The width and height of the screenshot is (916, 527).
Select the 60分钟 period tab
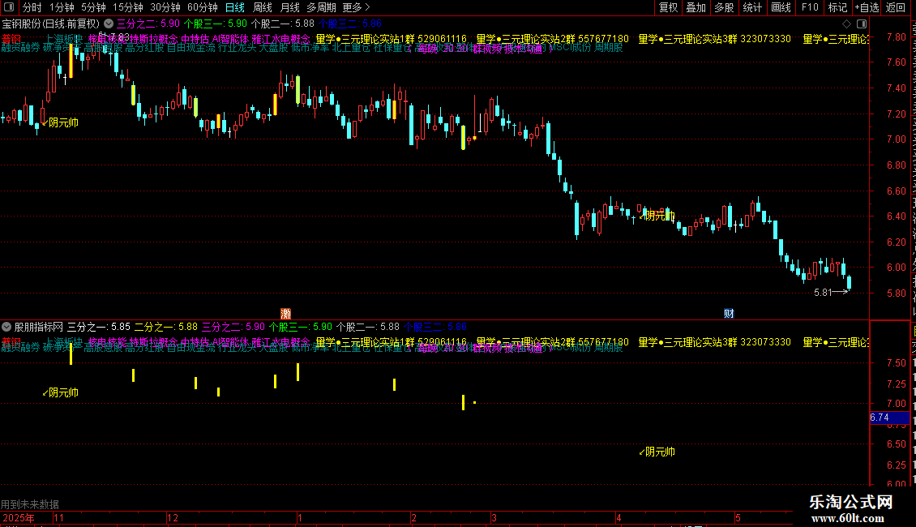point(202,7)
